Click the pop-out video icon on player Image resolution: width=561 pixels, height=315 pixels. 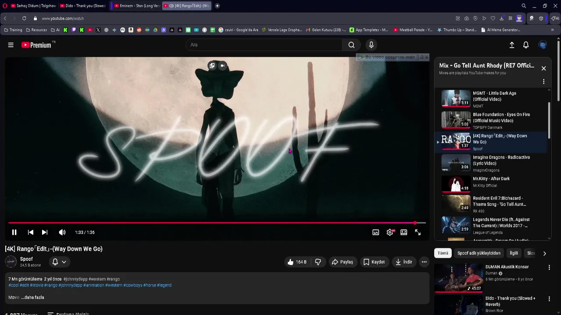[212, 66]
